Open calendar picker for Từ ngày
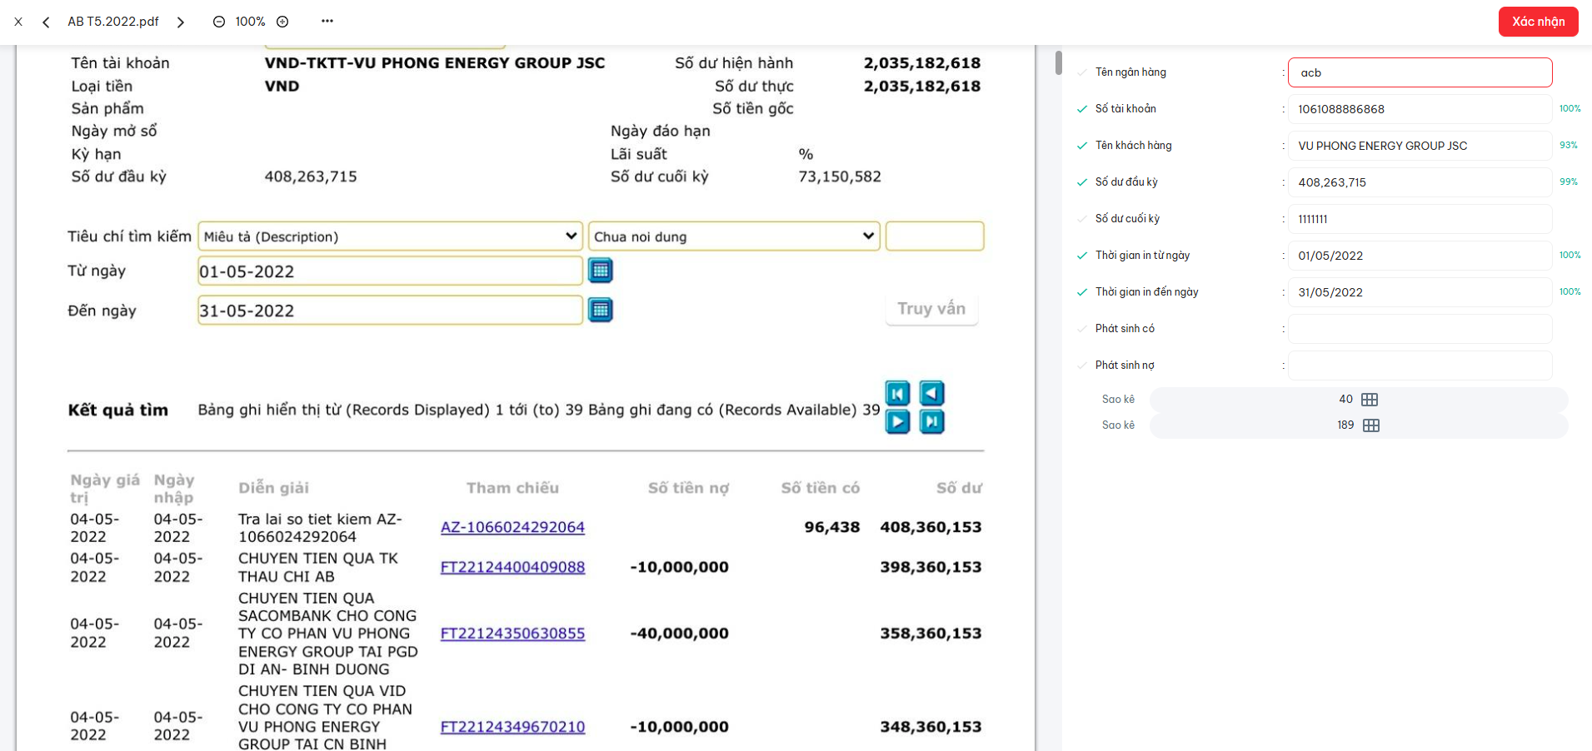The width and height of the screenshot is (1592, 751). pos(601,271)
